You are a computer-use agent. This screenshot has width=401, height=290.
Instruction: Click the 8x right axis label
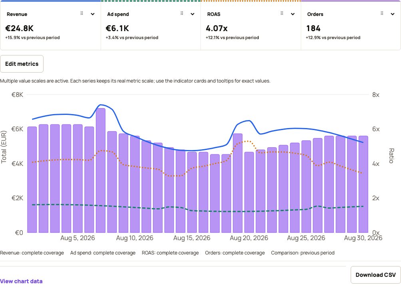click(x=376, y=95)
